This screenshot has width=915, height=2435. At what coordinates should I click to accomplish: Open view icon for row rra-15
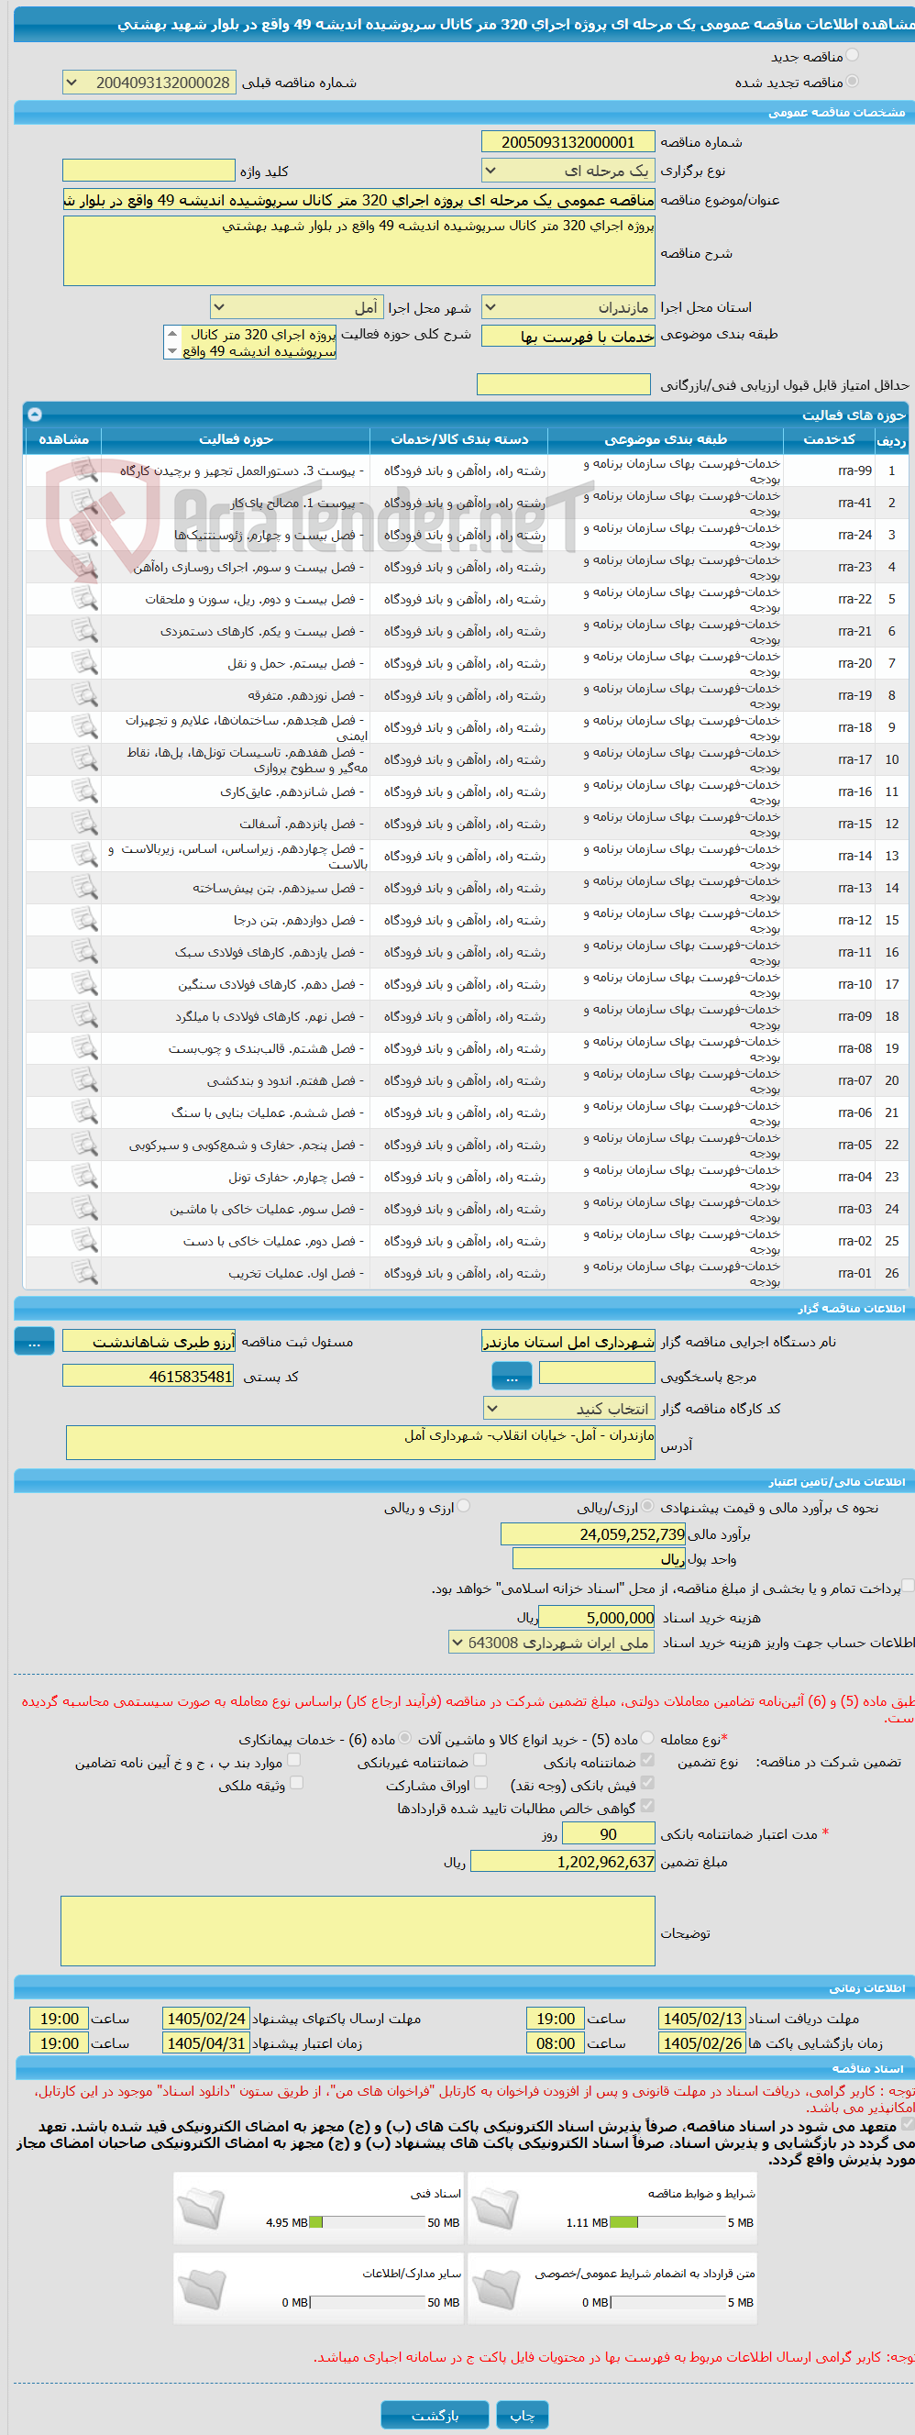pyautogui.click(x=85, y=824)
